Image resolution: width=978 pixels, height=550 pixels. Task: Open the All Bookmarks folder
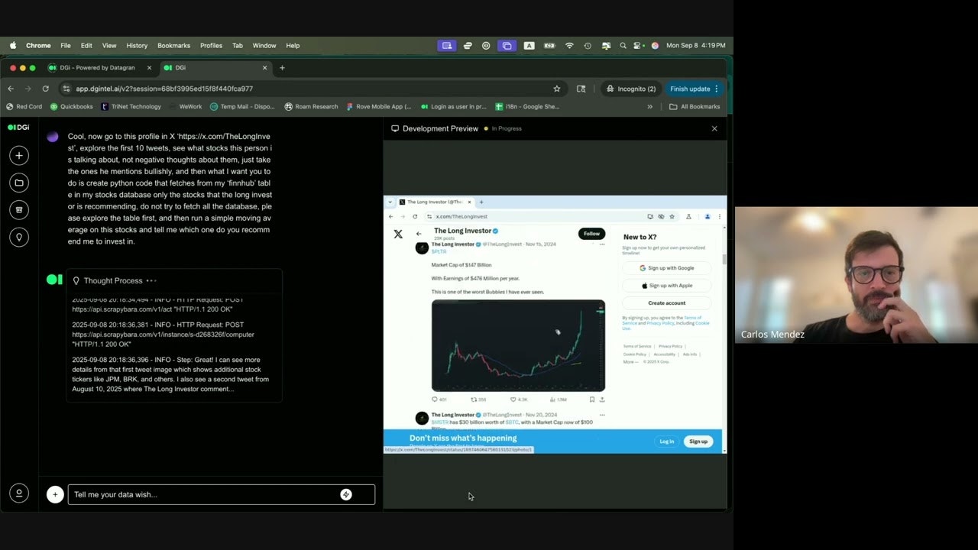point(695,107)
